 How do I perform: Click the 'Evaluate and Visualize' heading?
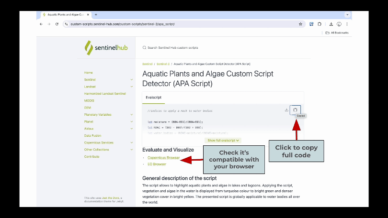pos(168,150)
